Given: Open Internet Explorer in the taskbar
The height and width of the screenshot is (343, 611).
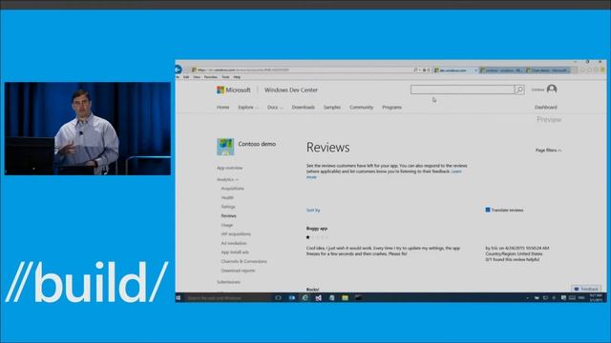Looking at the screenshot, I should 305,298.
